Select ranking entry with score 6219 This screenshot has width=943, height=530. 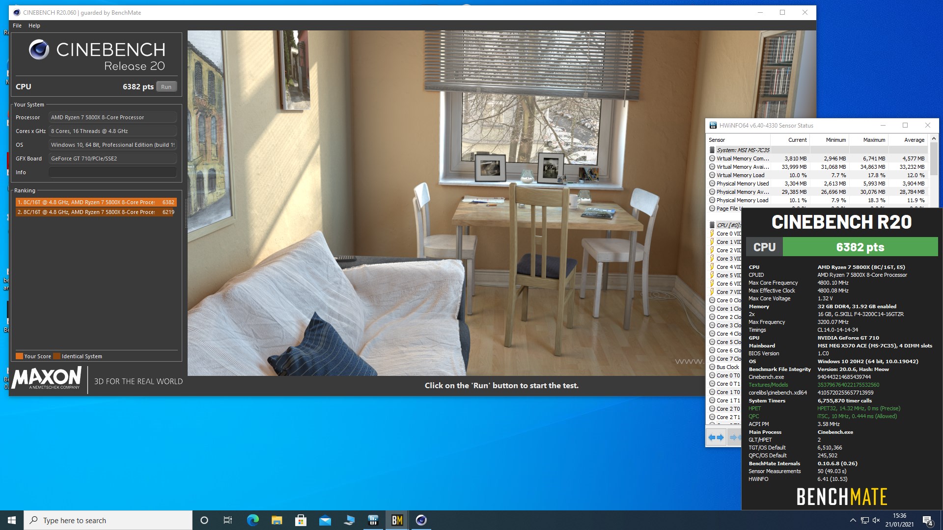pos(96,212)
